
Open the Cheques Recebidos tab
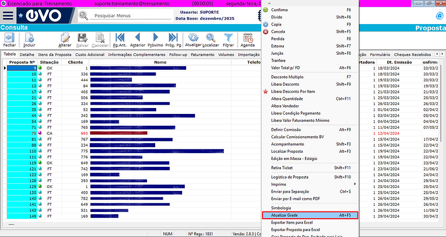click(x=413, y=54)
